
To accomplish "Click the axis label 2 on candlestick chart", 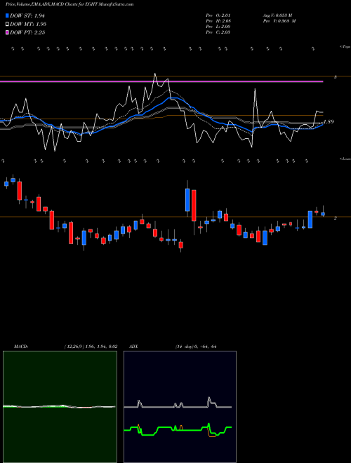I will tap(336, 218).
